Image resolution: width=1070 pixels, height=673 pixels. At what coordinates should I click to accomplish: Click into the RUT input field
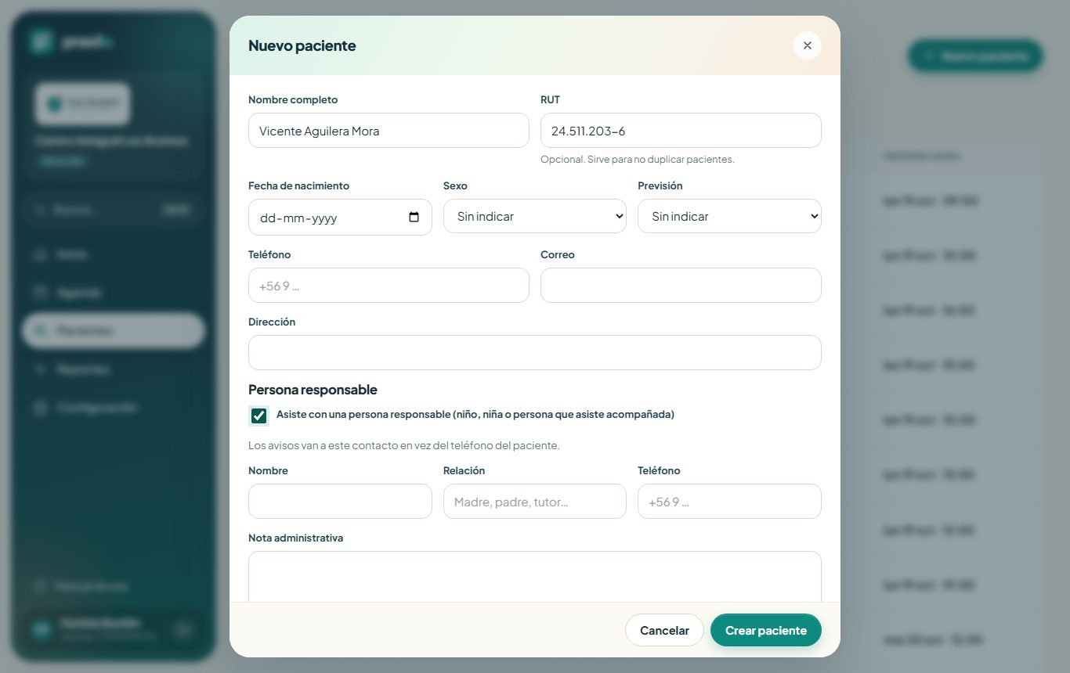click(681, 131)
